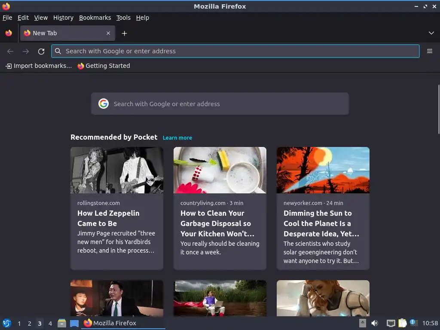The height and width of the screenshot is (330, 440).
Task: Click the 10:58 clock
Action: (430, 323)
